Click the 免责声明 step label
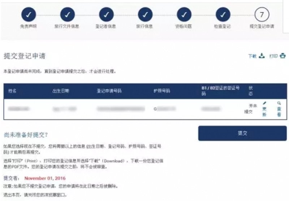The height and width of the screenshot is (201, 289). pos(29,26)
